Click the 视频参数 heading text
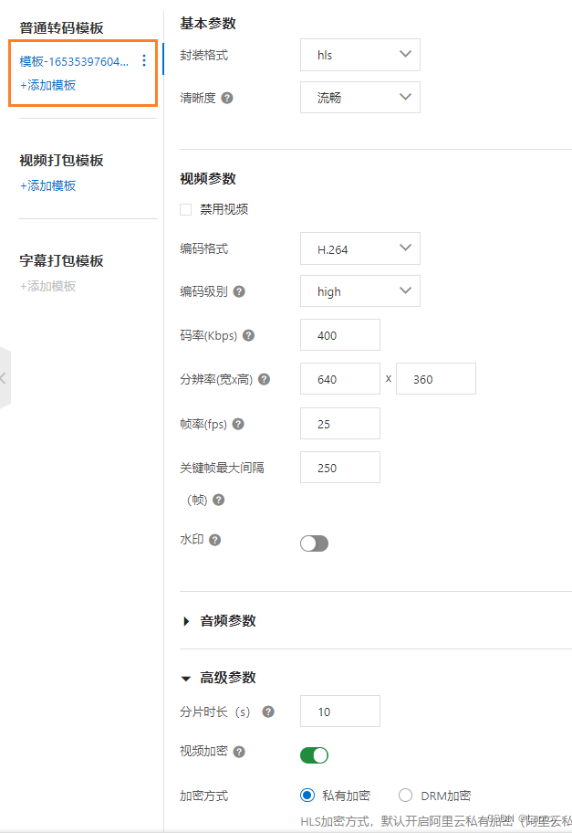The width and height of the screenshot is (572, 833). (208, 178)
